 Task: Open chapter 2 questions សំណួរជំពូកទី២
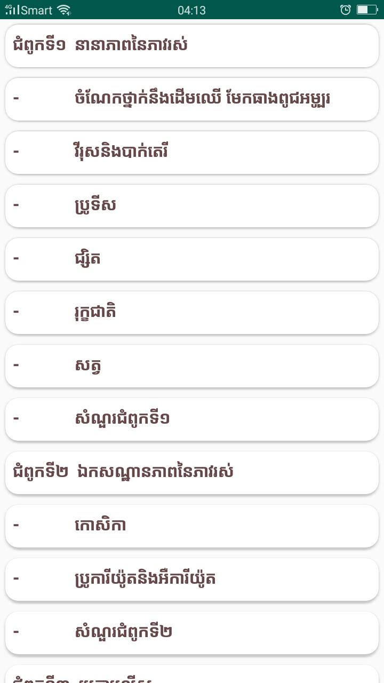[x=192, y=633]
